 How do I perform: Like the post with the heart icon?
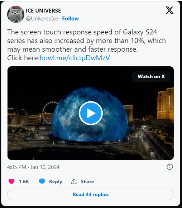point(11,181)
